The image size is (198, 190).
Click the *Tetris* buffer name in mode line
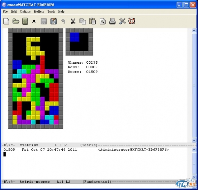(x=29, y=145)
